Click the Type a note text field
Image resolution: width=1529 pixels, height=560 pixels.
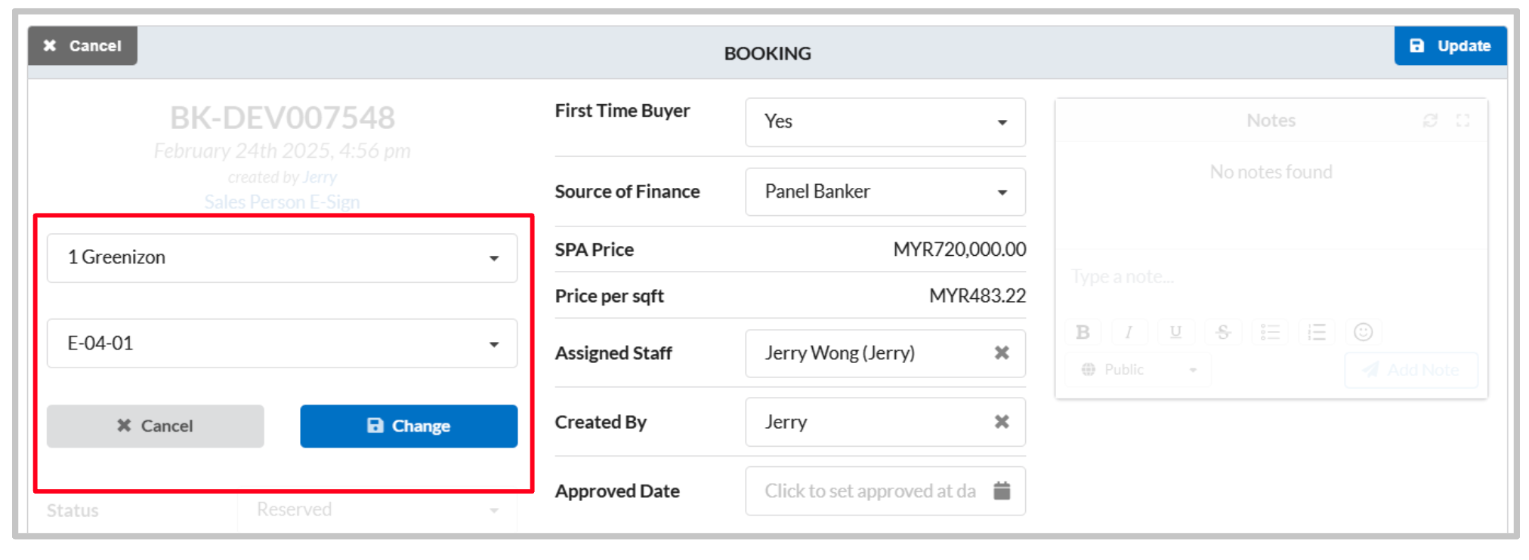pyautogui.click(x=1271, y=277)
